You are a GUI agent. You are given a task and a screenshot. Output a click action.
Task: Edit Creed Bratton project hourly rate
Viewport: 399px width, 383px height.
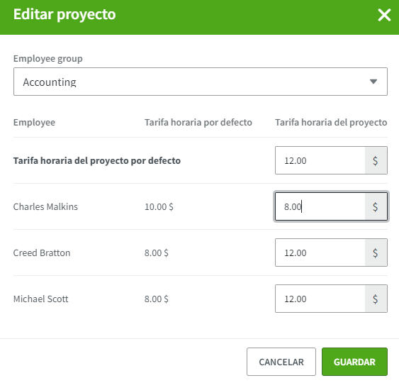click(x=320, y=252)
